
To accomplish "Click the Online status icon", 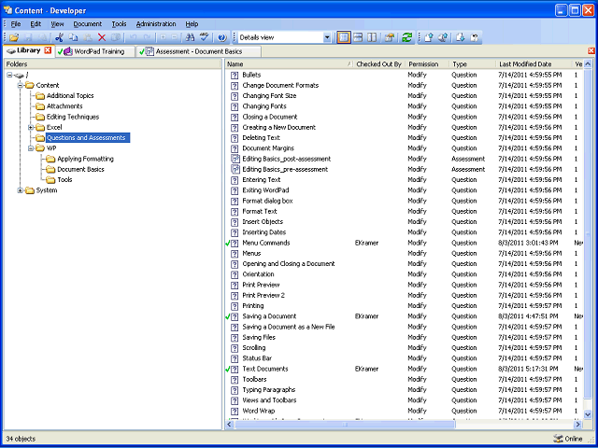I will (x=558, y=439).
